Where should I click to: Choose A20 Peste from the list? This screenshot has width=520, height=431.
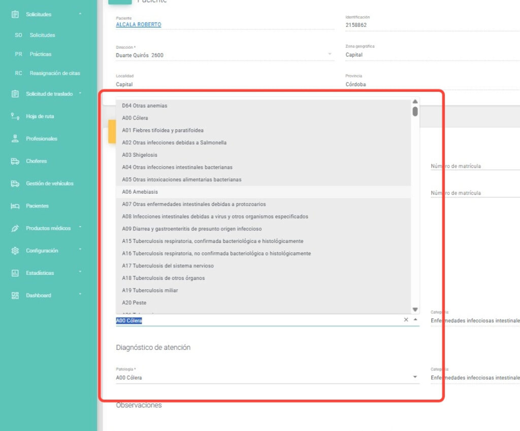pos(134,303)
